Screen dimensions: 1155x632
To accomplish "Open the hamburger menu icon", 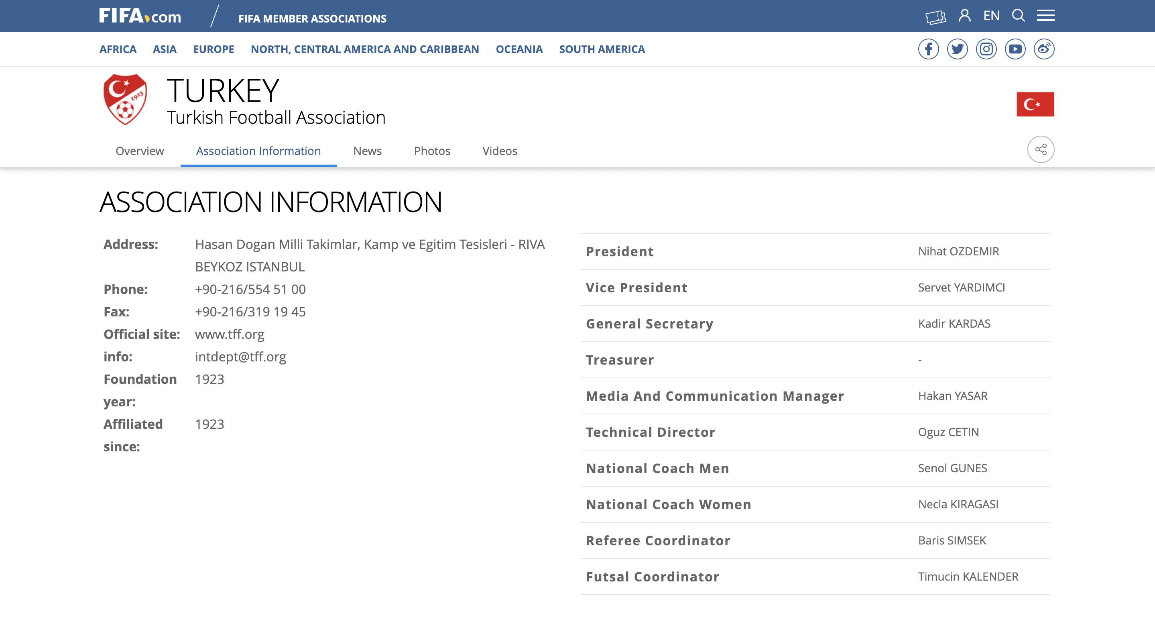I will point(1045,16).
